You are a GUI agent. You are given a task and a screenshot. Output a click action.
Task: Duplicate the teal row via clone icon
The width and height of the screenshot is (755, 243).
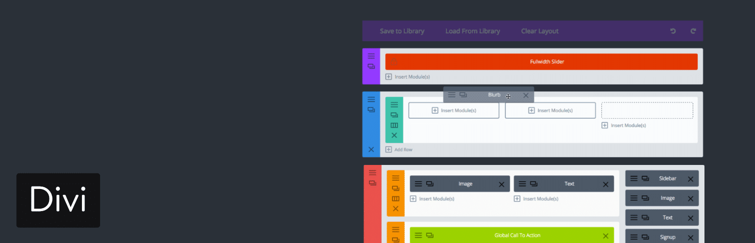tap(394, 115)
